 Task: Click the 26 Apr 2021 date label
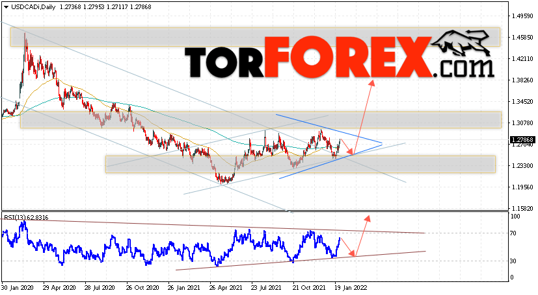point(226,288)
